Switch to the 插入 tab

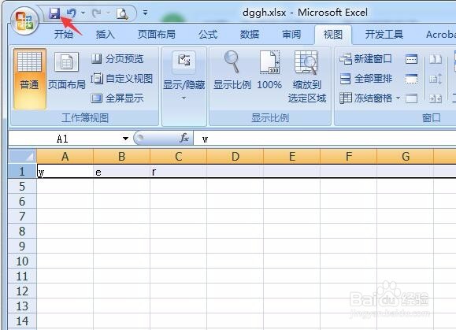tap(106, 35)
